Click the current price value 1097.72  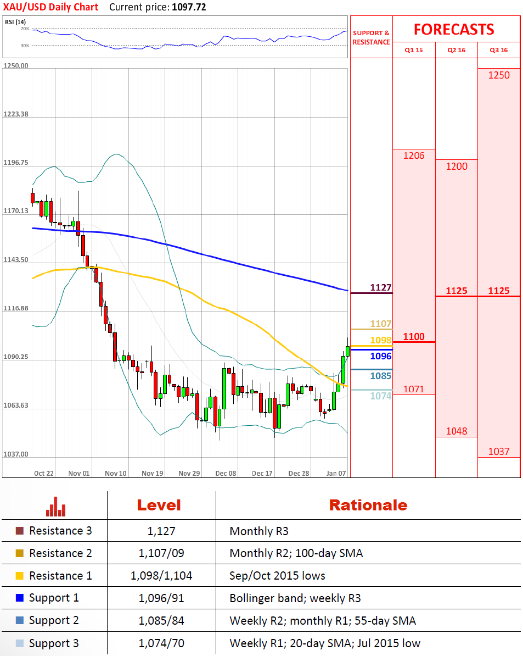point(189,7)
